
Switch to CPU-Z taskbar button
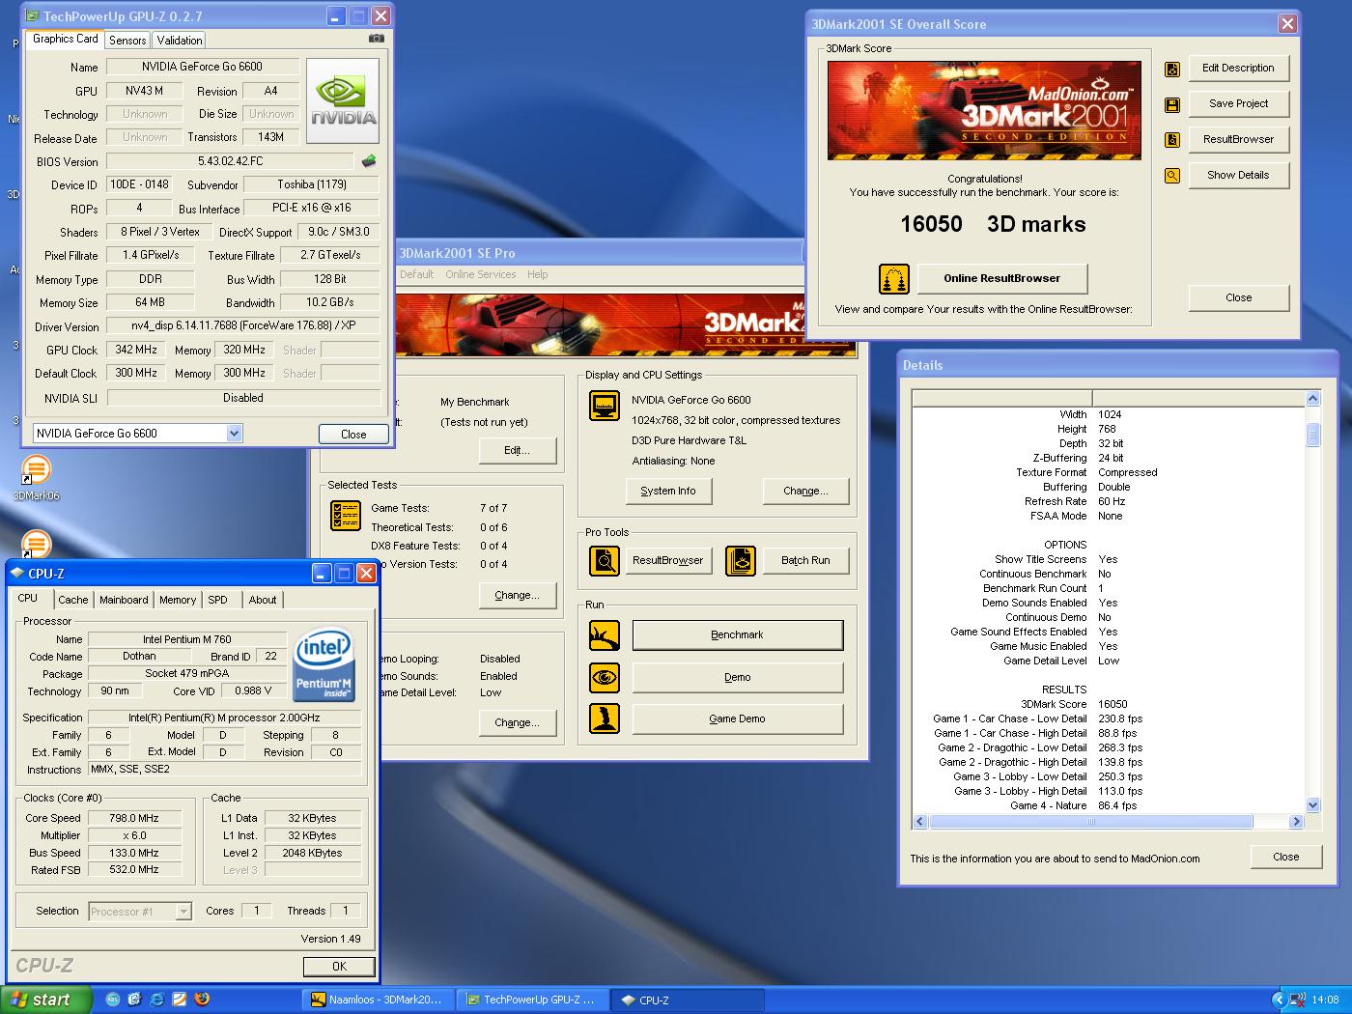[687, 1000]
